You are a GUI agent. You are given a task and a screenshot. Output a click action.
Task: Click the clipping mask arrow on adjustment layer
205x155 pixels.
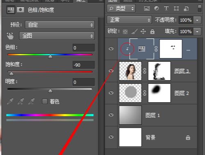pos(127,49)
